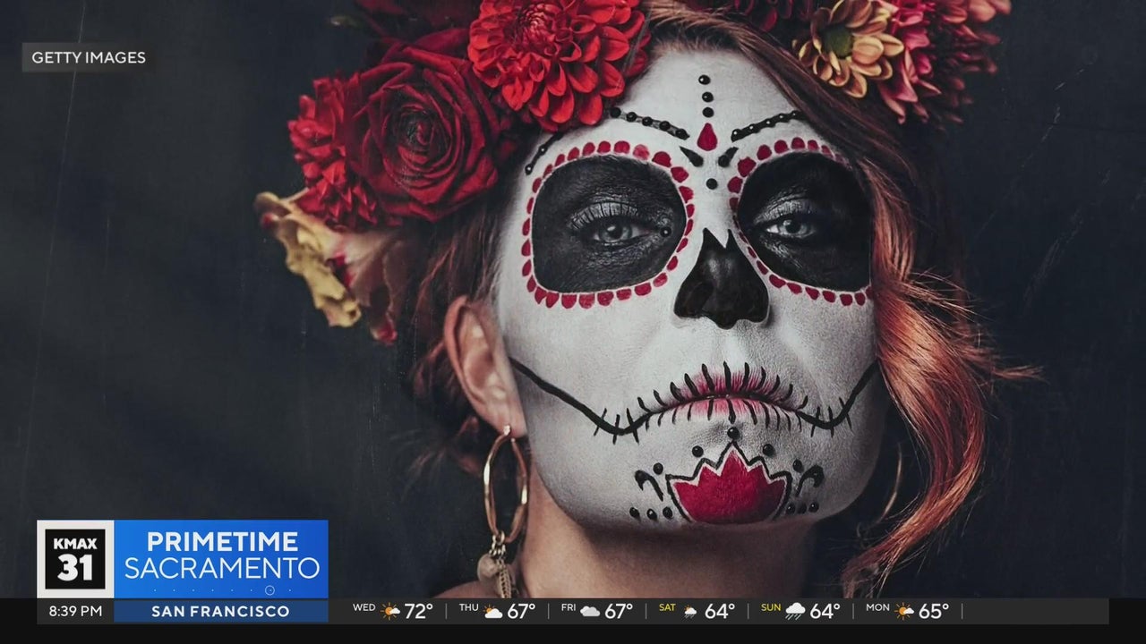
Task: Click the KMAX 31 station logo
Action: tap(75, 559)
